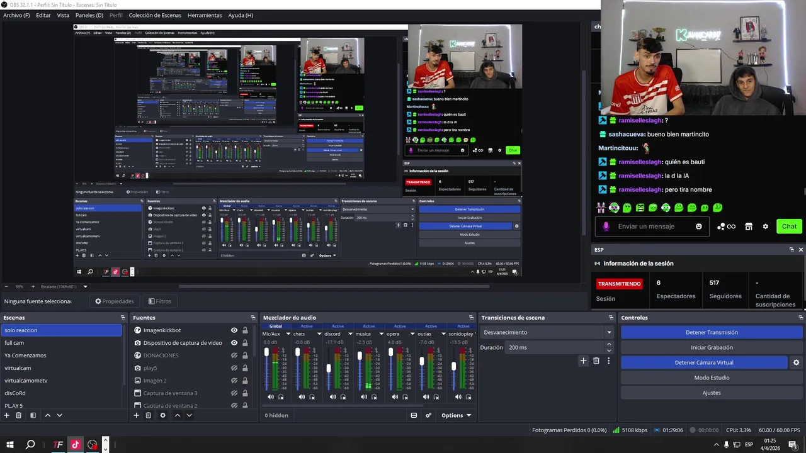The width and height of the screenshot is (806, 453).
Task: Open the discord channel dropdown arrow
Action: (x=350, y=334)
